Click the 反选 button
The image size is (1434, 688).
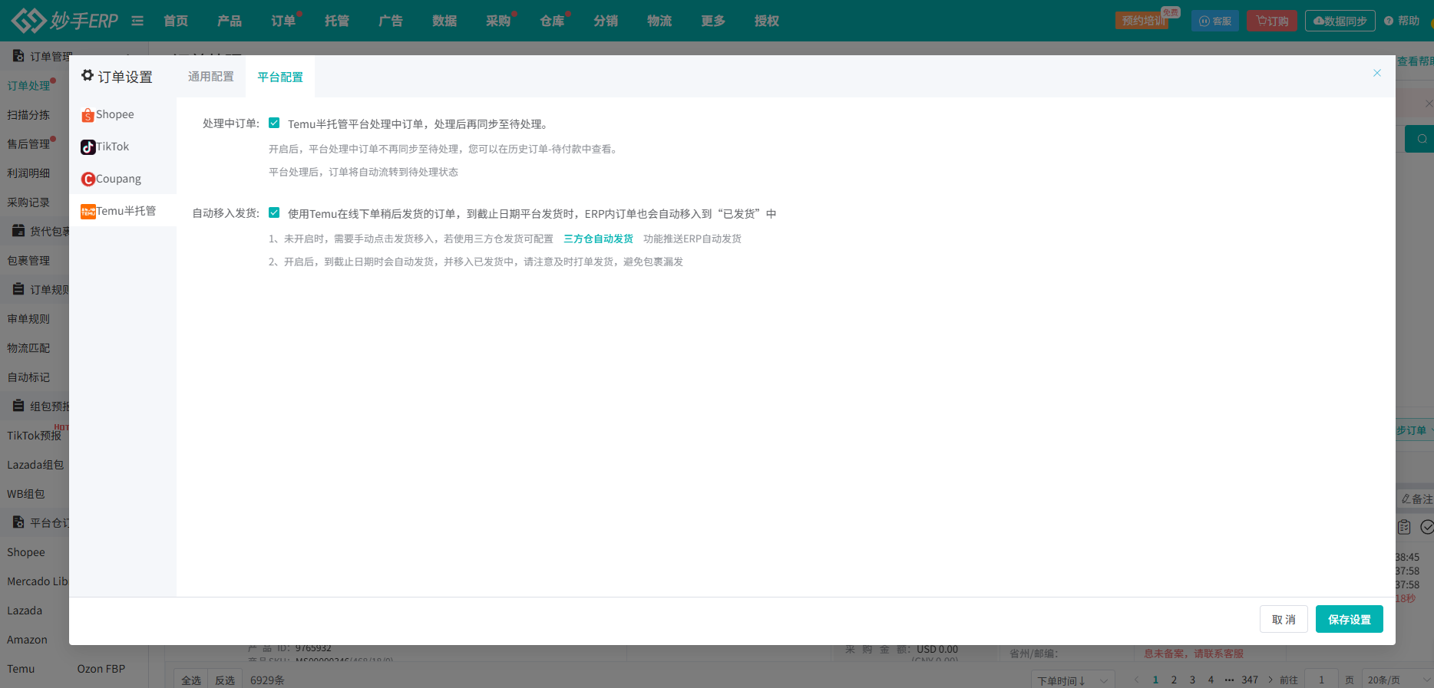pos(225,680)
